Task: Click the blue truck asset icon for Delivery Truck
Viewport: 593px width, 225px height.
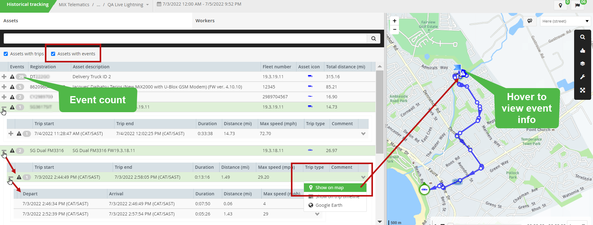Action: 310,76
